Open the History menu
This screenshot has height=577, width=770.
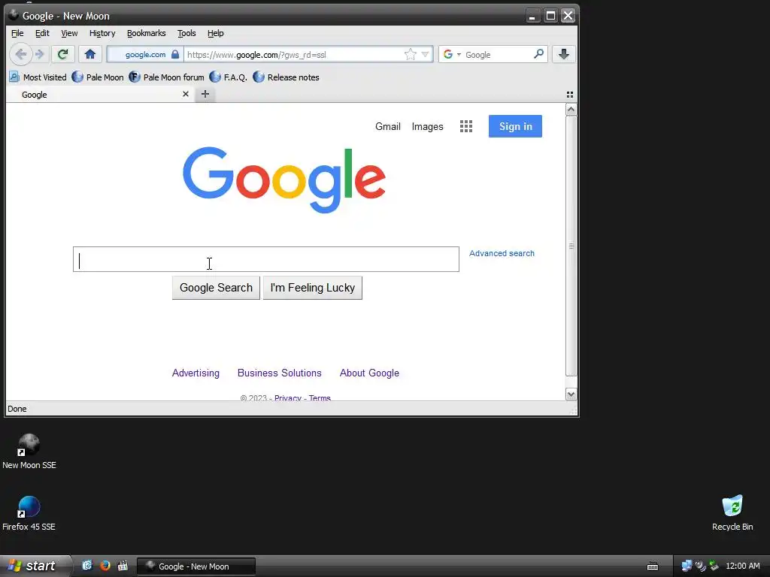coord(102,33)
